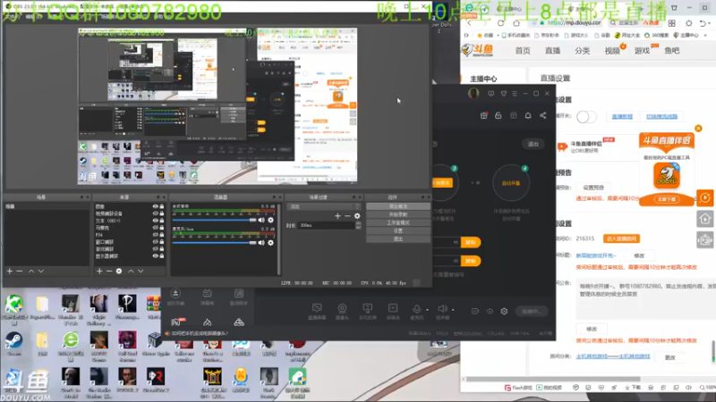Toggle lock on 图像 source
The height and width of the screenshot is (402, 716).
pos(162,206)
